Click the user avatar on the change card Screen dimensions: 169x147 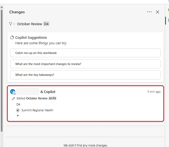13,92
